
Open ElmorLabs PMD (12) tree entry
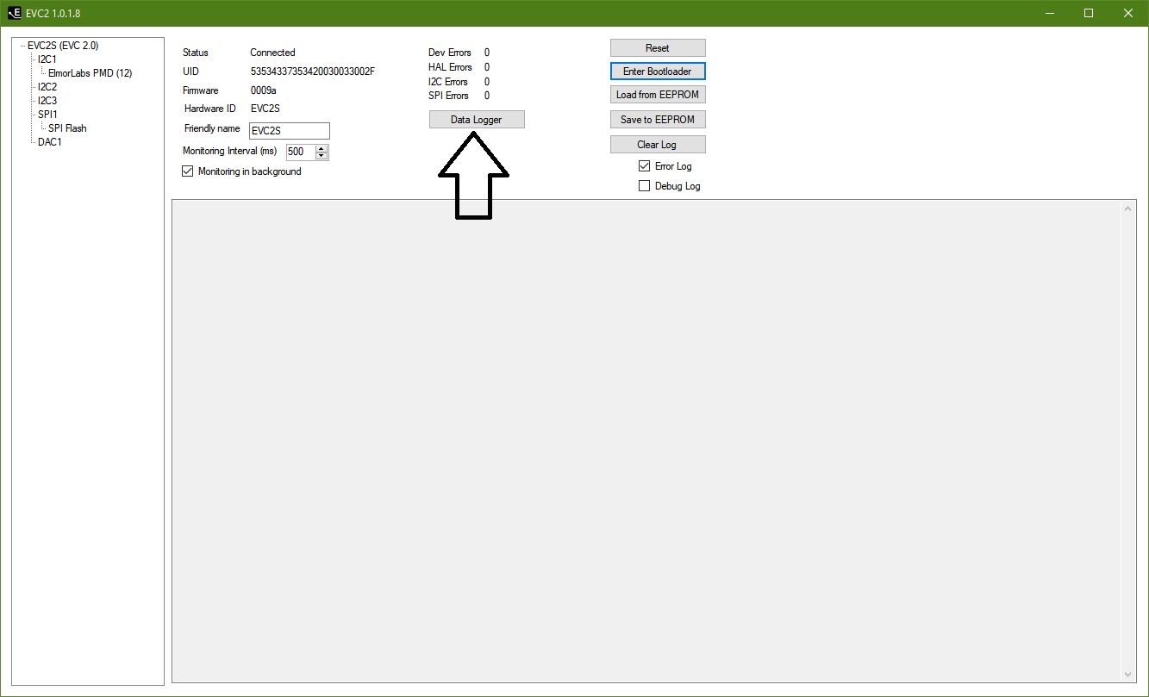pyautogui.click(x=90, y=73)
